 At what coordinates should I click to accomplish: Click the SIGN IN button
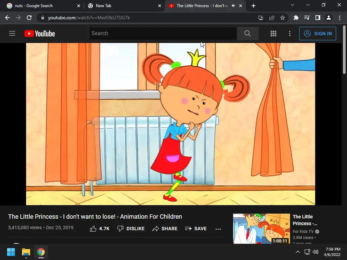point(318,34)
